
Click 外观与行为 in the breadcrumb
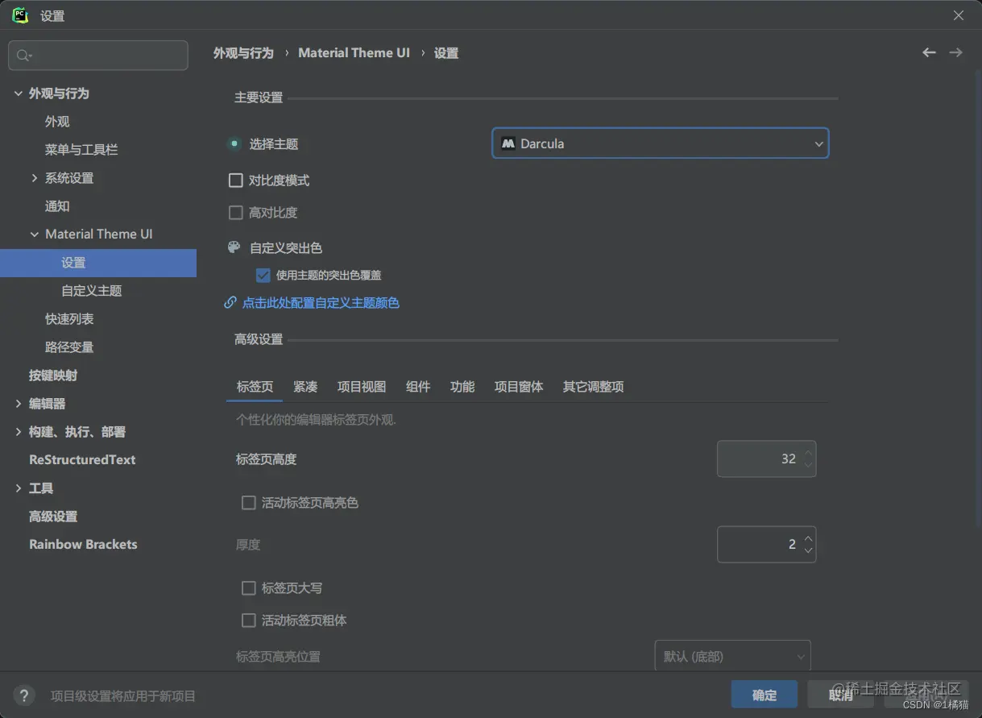[243, 53]
